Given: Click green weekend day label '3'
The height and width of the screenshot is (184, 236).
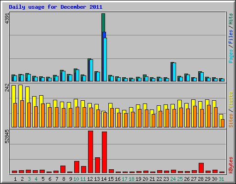Looking at the screenshot, I should coord(29,179).
